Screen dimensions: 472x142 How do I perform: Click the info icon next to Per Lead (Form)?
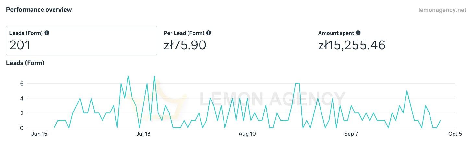pos(209,33)
